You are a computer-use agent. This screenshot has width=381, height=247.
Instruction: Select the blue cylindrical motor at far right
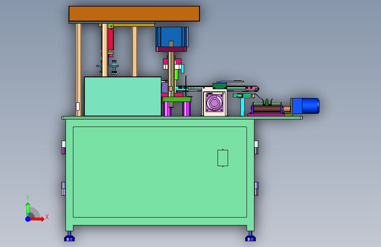tap(306, 106)
